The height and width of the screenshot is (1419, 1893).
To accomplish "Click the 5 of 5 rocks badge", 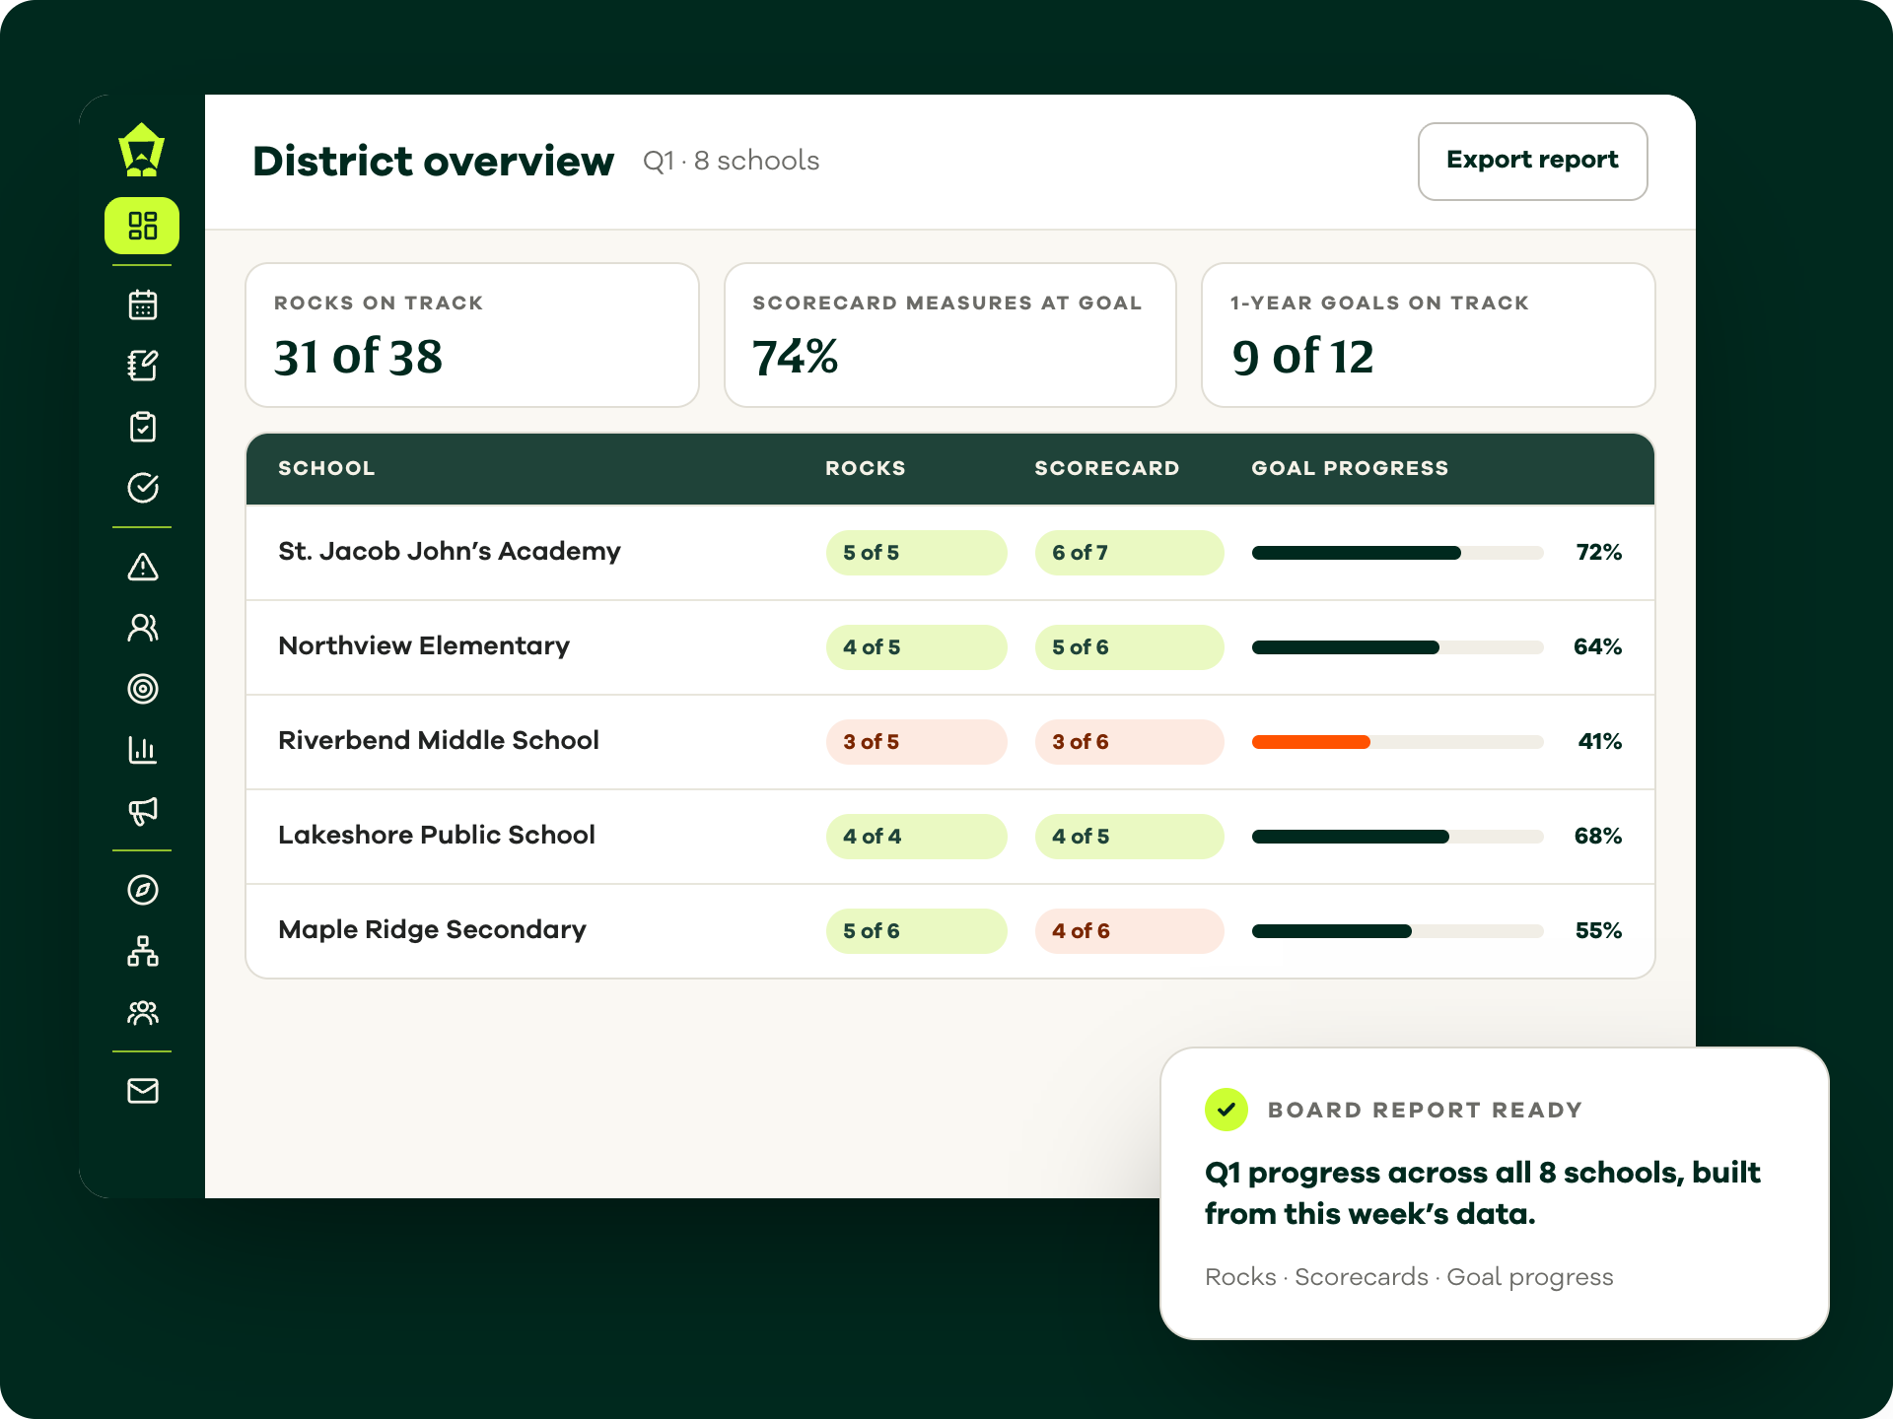I will point(917,553).
